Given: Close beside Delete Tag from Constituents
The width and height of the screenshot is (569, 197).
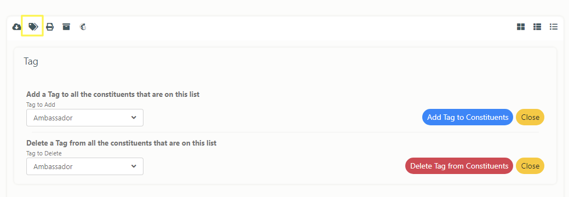Looking at the screenshot, I should pos(530,166).
